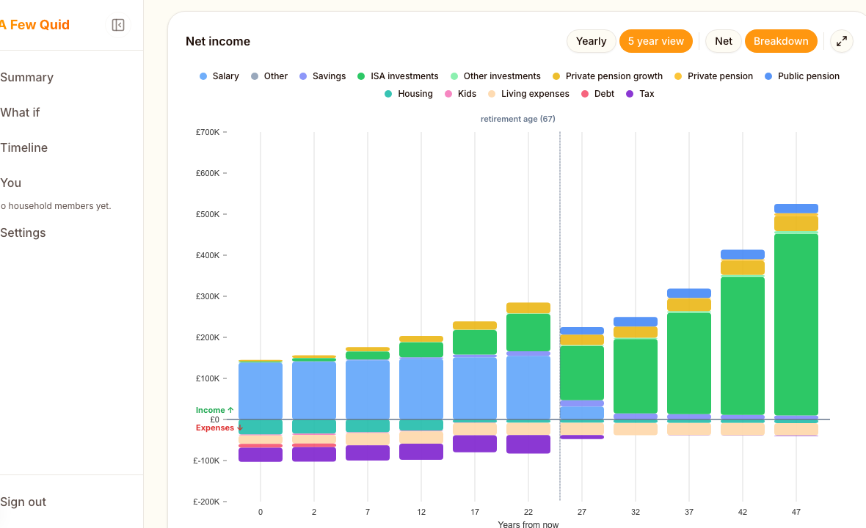Activate the 5 year view option
Image resolution: width=866 pixels, height=528 pixels.
(655, 41)
